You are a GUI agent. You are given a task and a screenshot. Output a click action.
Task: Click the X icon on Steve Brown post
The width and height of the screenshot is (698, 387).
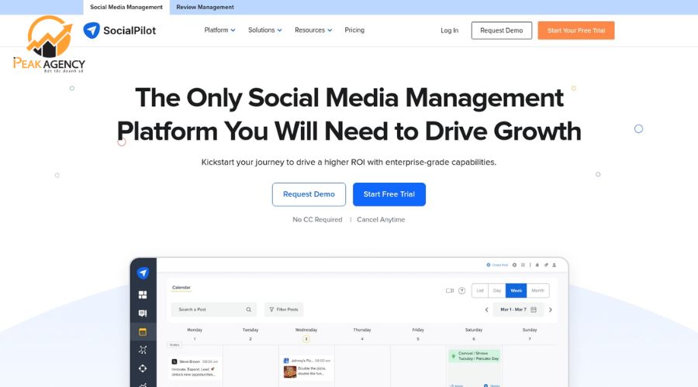174,361
